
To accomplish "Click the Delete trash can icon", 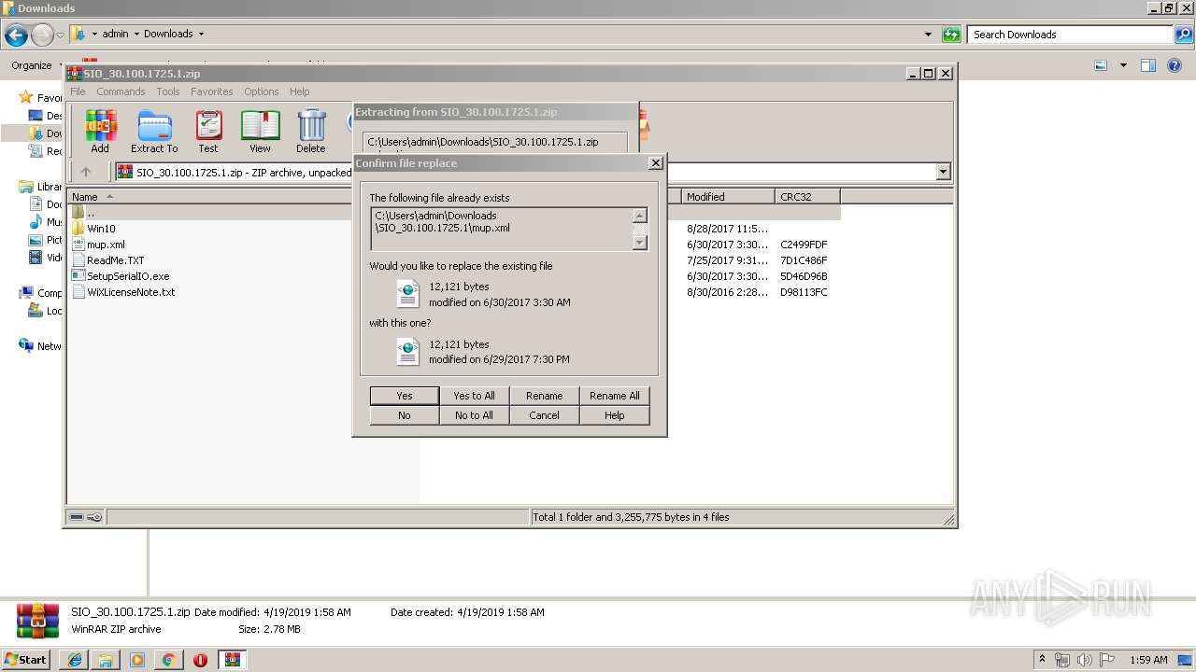I will pos(311,131).
